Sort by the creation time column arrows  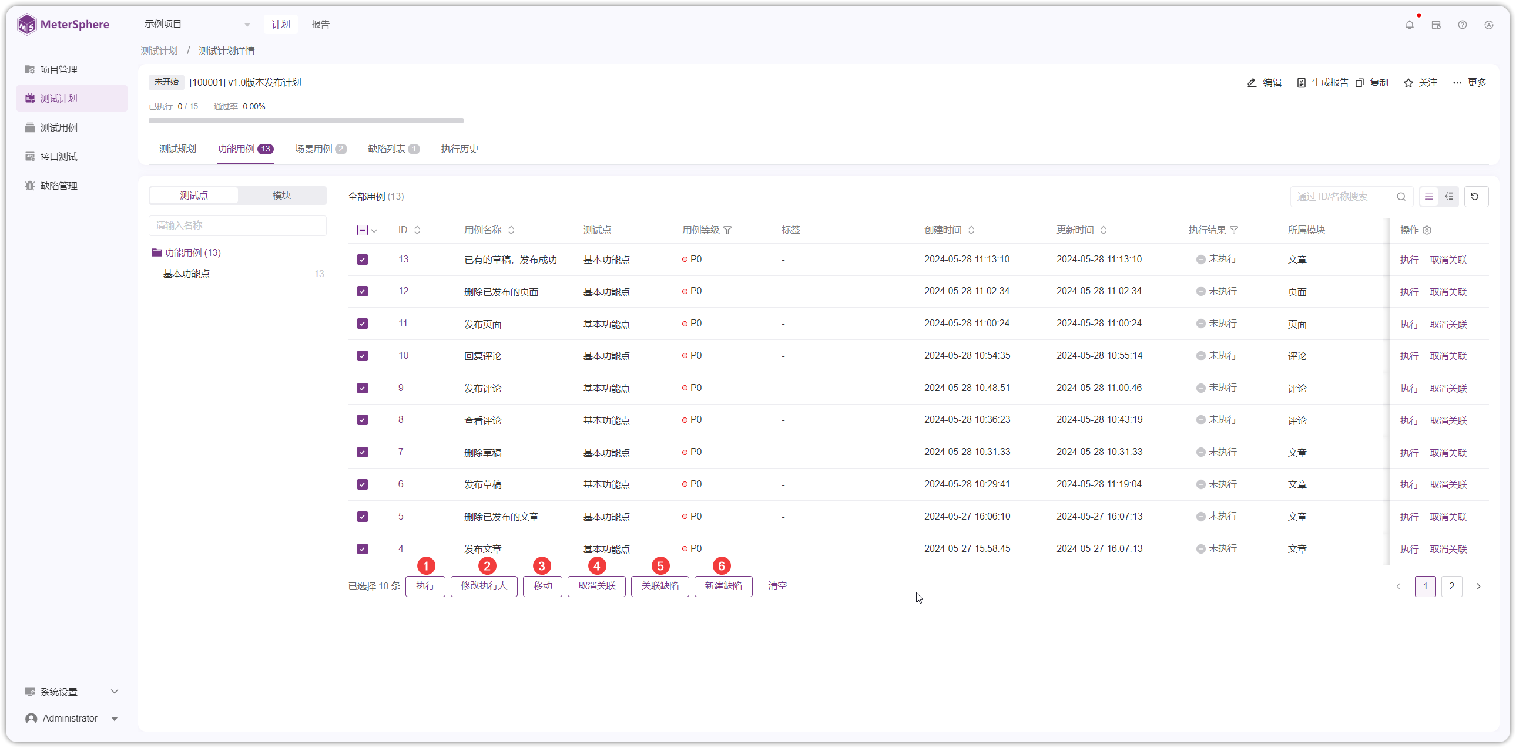click(x=971, y=230)
